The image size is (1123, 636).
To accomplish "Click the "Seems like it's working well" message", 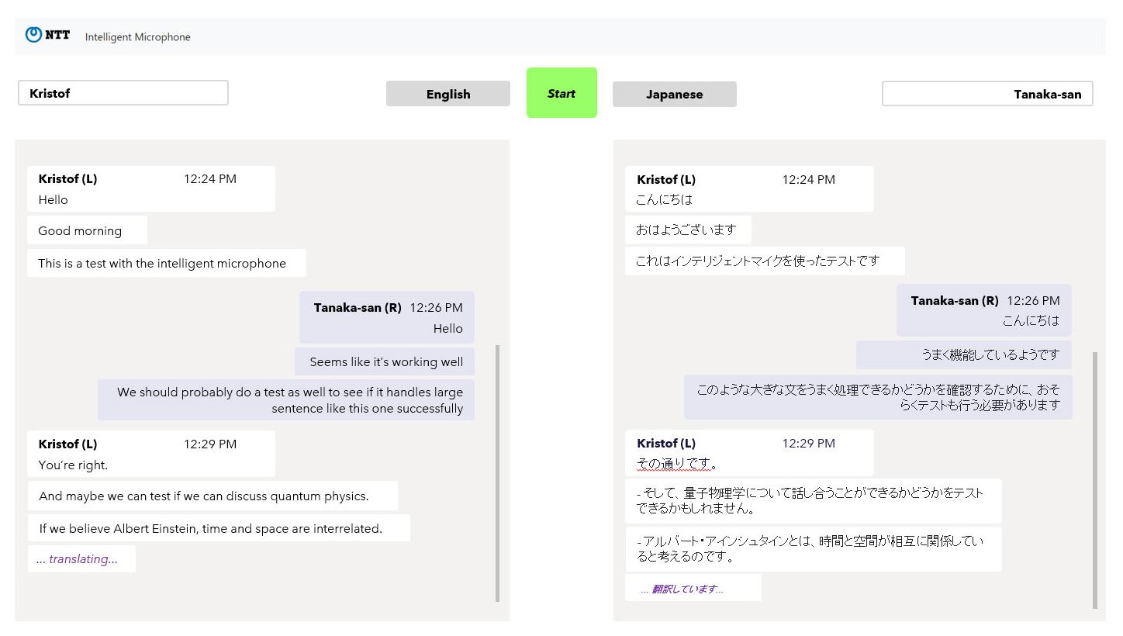I will [385, 361].
